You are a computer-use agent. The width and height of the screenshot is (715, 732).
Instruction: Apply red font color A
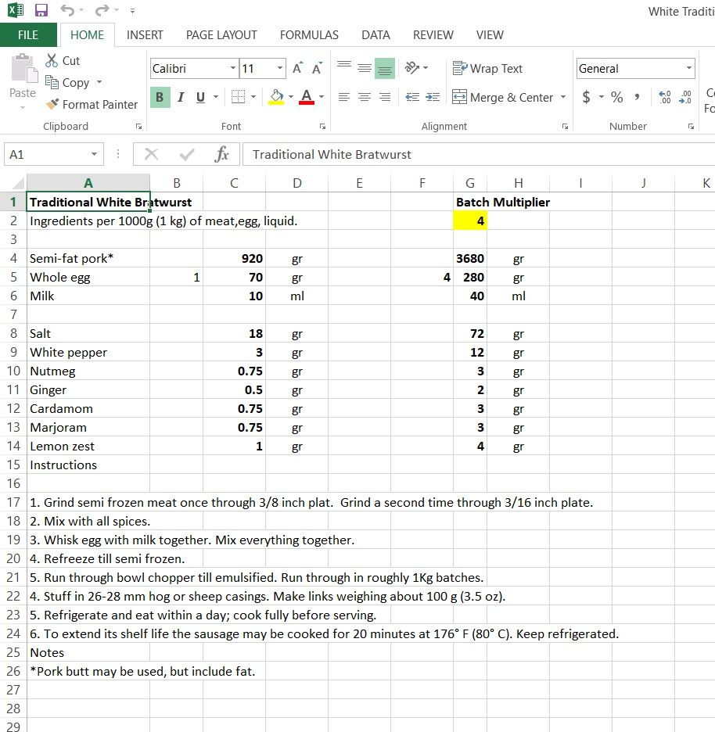(x=307, y=97)
